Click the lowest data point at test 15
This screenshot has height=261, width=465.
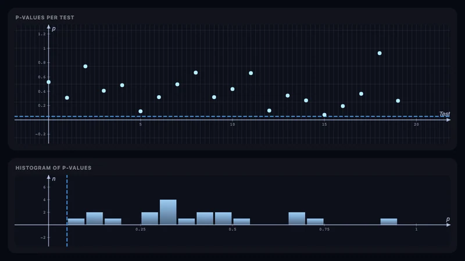tap(324, 115)
